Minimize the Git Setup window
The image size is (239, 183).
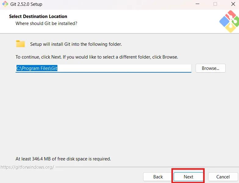(197, 4)
